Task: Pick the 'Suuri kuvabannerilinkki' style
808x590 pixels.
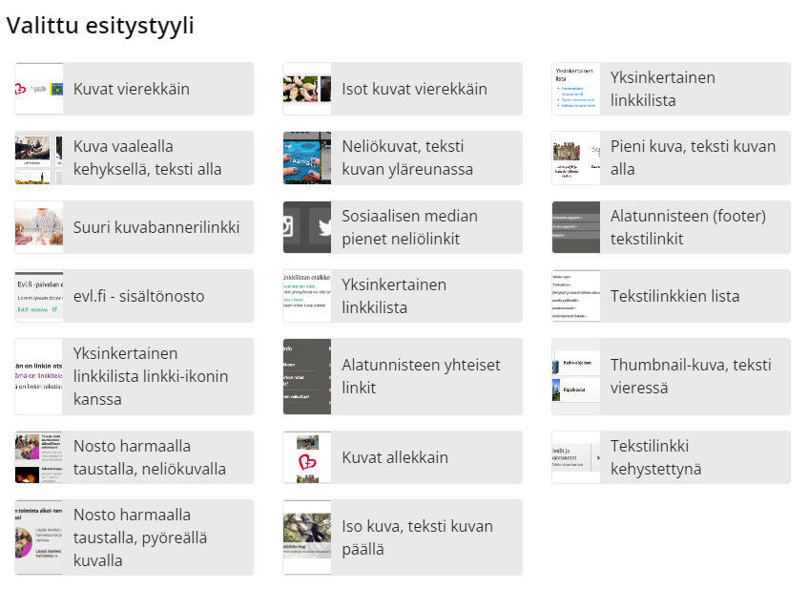Action: (x=134, y=227)
